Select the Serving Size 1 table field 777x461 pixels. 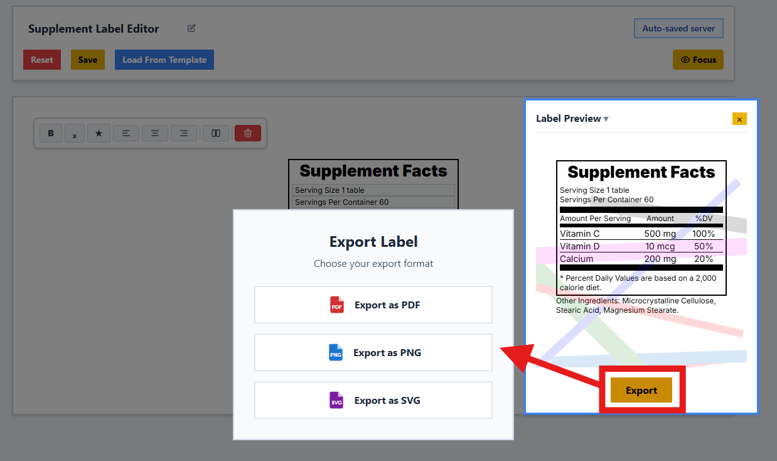click(373, 190)
